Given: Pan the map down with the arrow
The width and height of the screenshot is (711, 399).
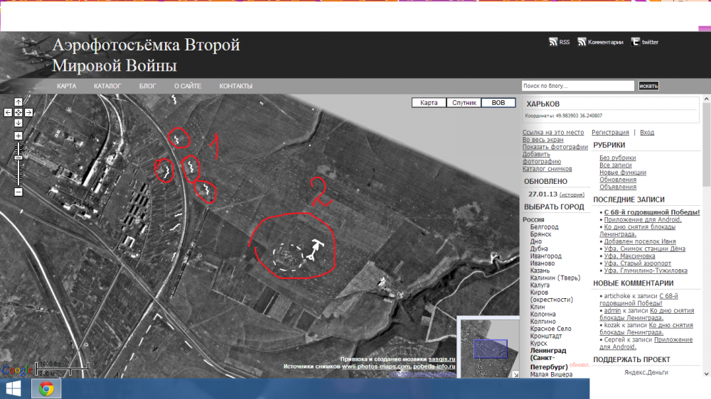Looking at the screenshot, I should tap(18, 122).
